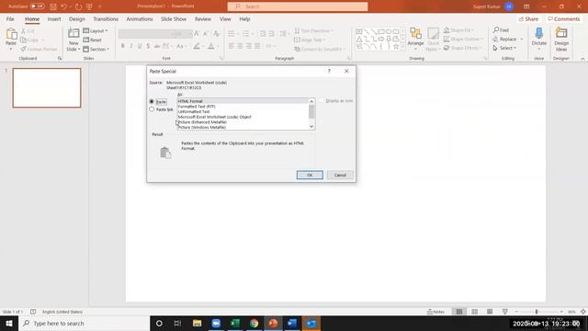588x331 pixels.
Task: Open the Select dropdown in Editing group
Action: coord(504,48)
